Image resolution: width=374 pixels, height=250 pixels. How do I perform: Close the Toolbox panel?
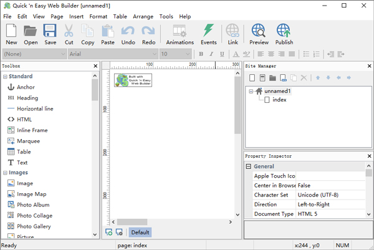pyautogui.click(x=95, y=66)
